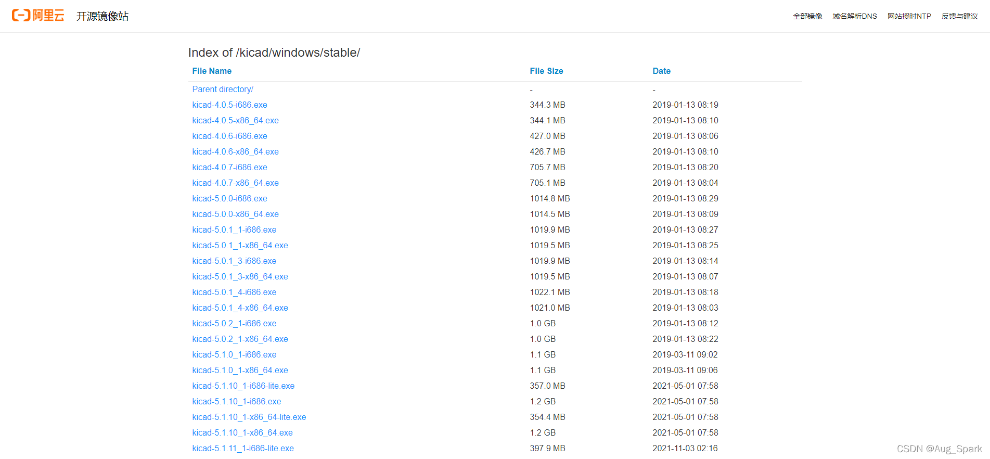Image resolution: width=990 pixels, height=459 pixels.
Task: Download kicad-5.0.1_1-i686.exe
Action: (x=234, y=229)
